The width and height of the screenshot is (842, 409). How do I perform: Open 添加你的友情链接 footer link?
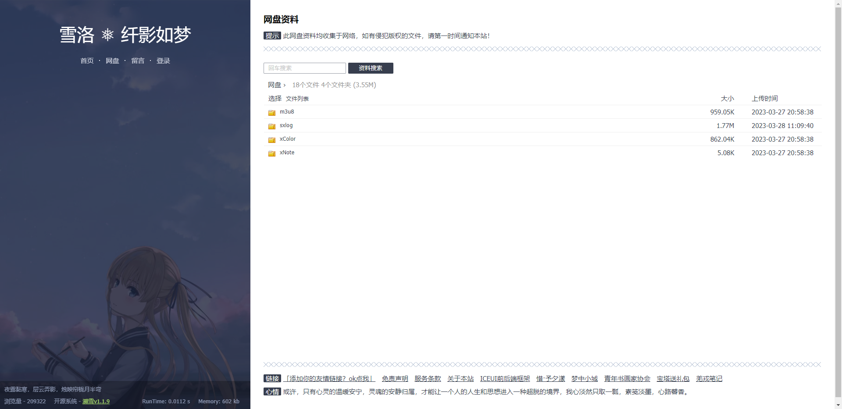pos(329,379)
